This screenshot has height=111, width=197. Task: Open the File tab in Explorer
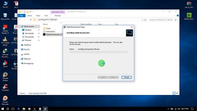pyautogui.click(x=22, y=16)
